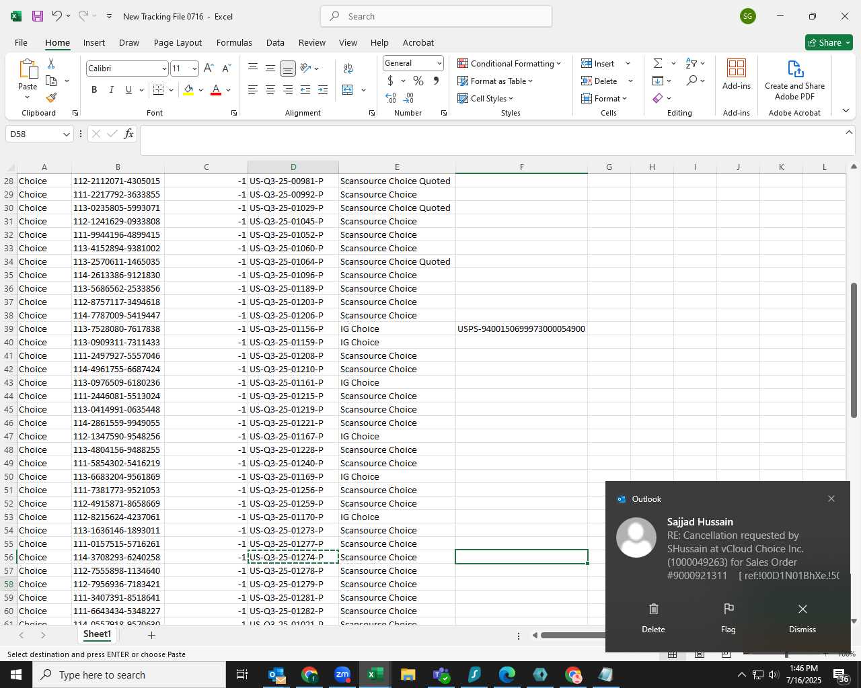Dismiss the Outlook notification
Image resolution: width=861 pixels, height=688 pixels.
tap(802, 617)
